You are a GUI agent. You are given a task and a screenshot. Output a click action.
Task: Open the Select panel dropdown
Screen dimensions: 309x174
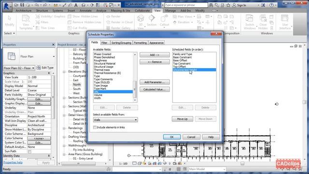click(x=10, y=33)
